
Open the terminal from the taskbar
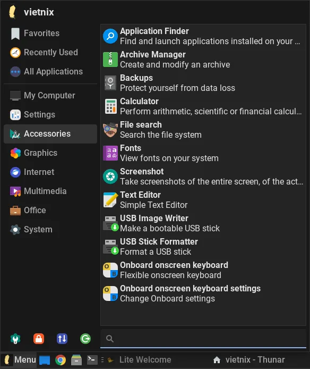click(x=92, y=360)
